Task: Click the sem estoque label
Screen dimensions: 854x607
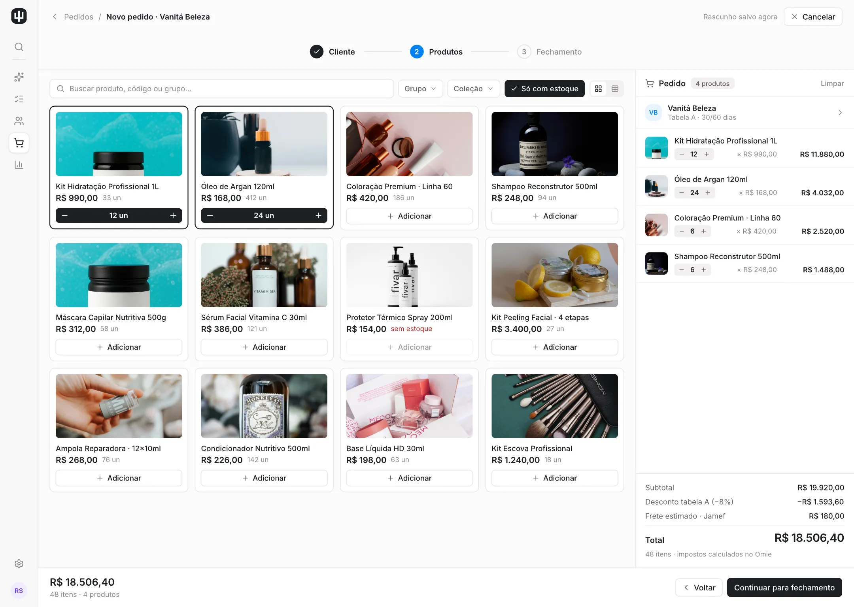Action: point(411,329)
